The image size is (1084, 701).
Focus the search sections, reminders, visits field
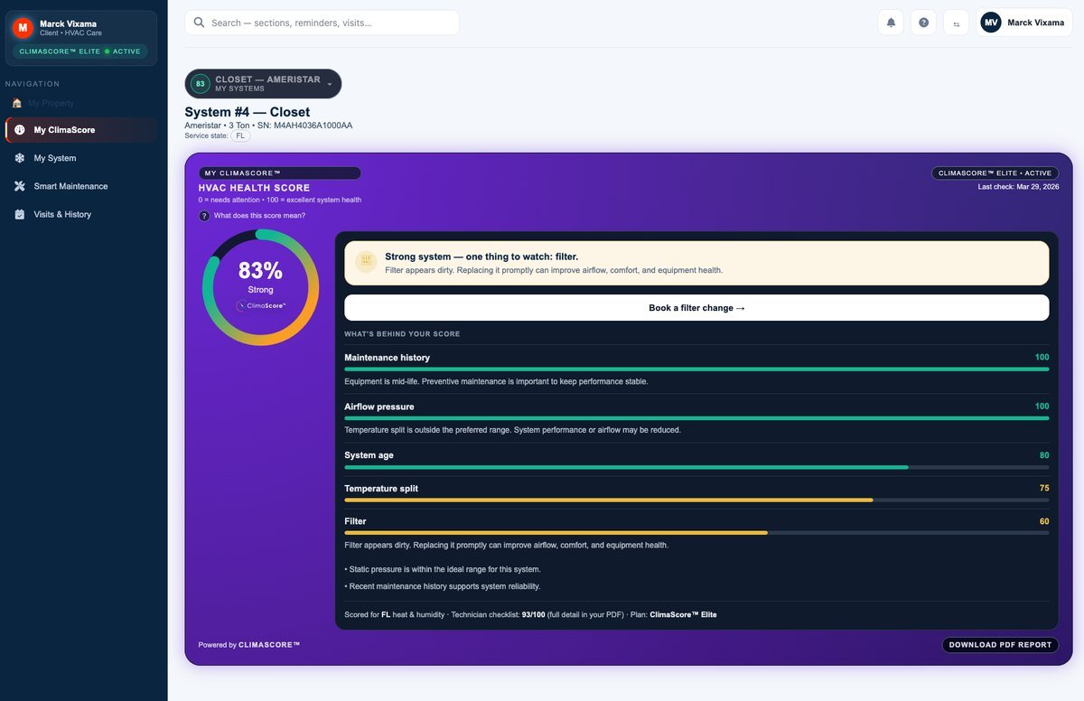point(322,23)
